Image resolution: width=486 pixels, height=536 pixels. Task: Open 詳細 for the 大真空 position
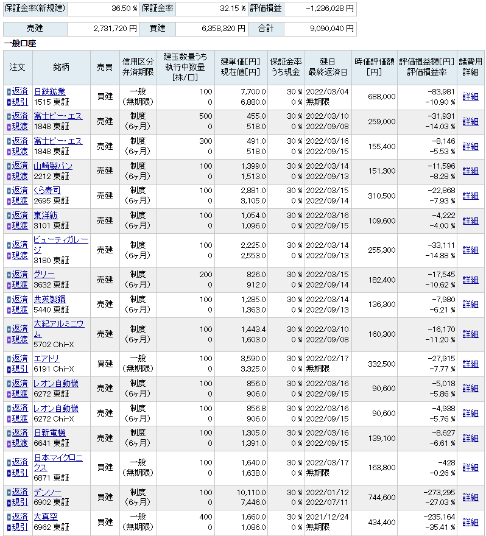470,523
